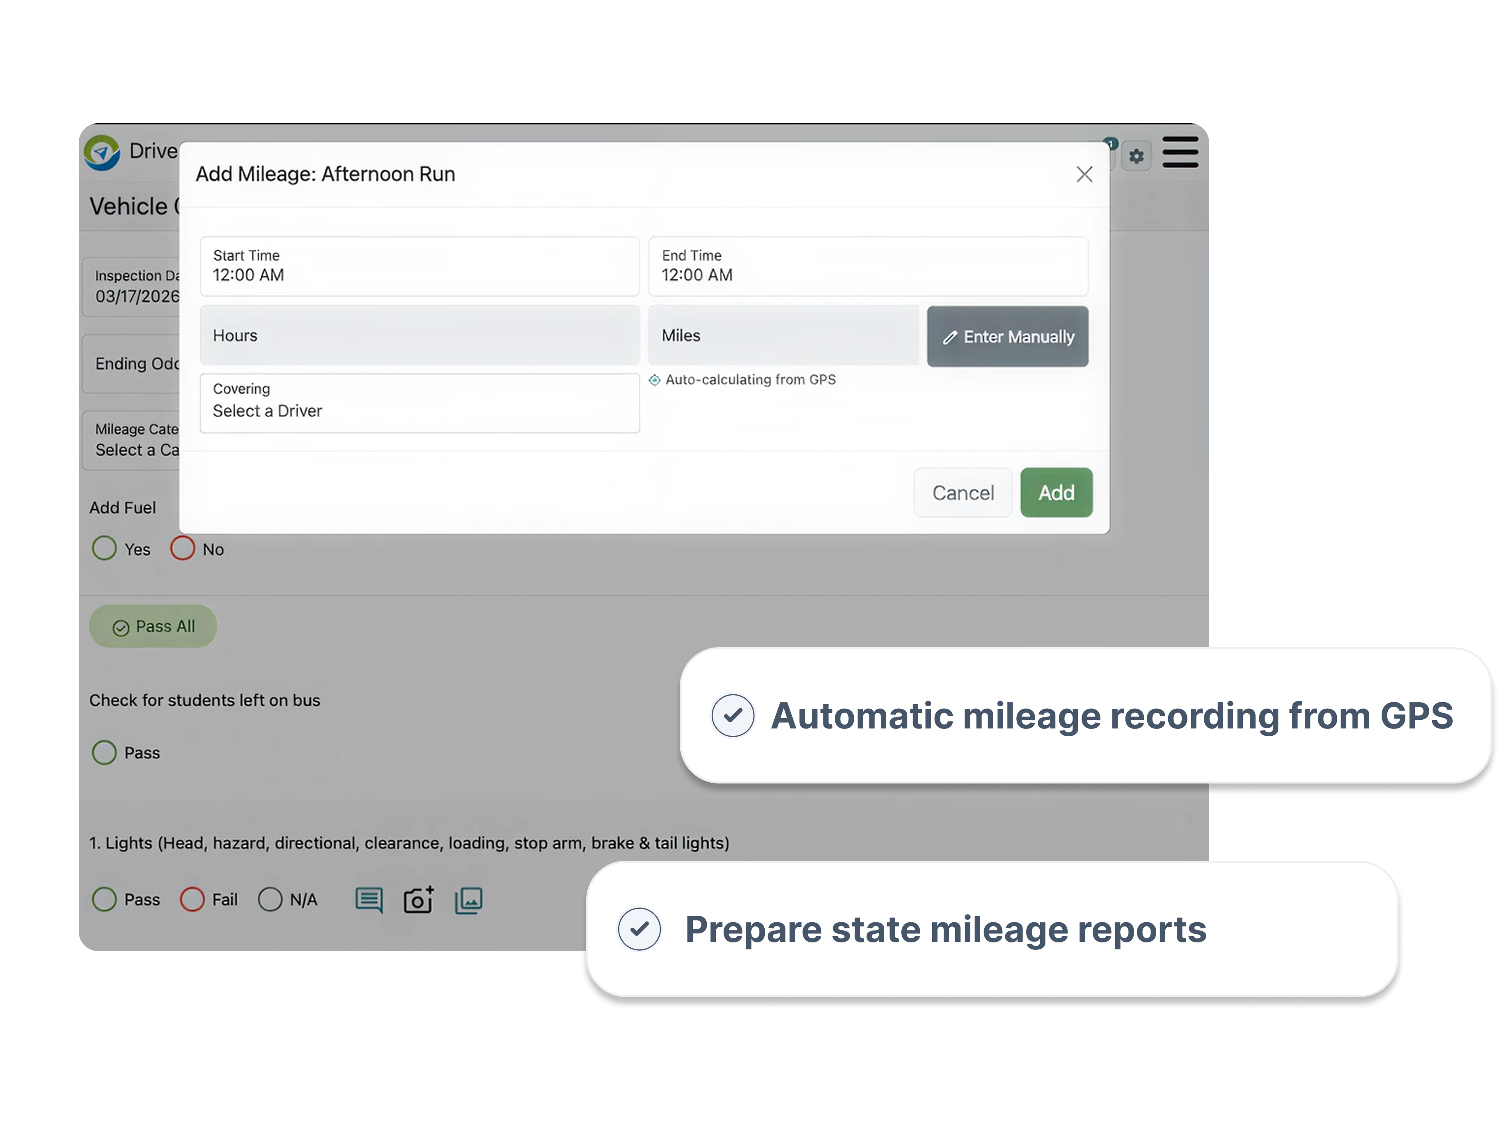This screenshot has width=1499, height=1135.
Task: Cancel the Add Mileage dialog
Action: pyautogui.click(x=963, y=493)
